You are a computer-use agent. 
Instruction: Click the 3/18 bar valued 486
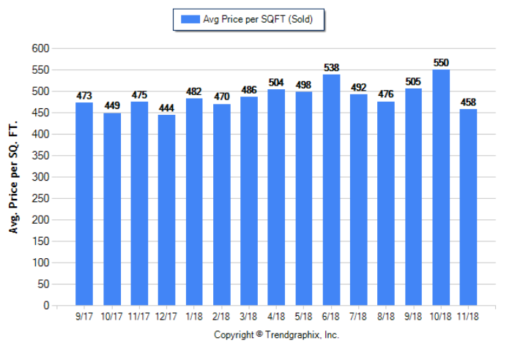249,200
